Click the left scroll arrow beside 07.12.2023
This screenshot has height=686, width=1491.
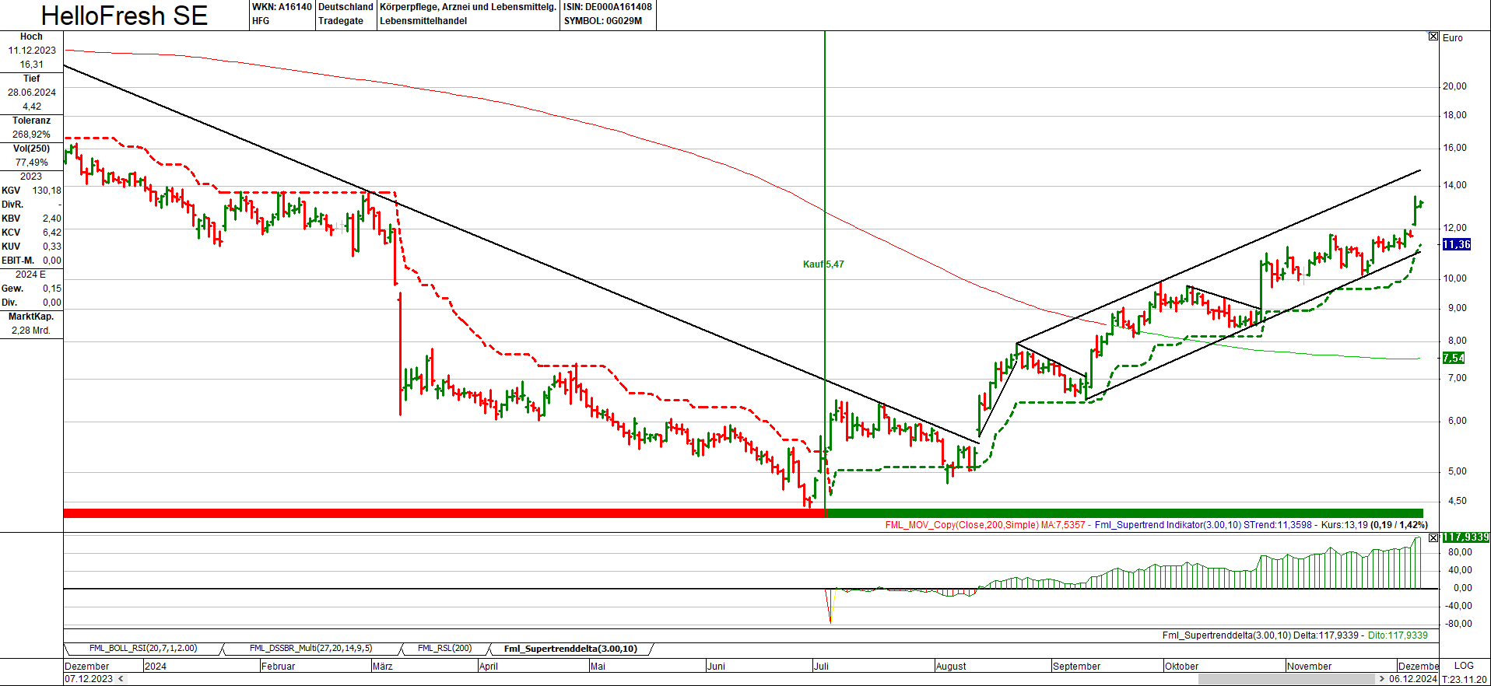pos(121,679)
